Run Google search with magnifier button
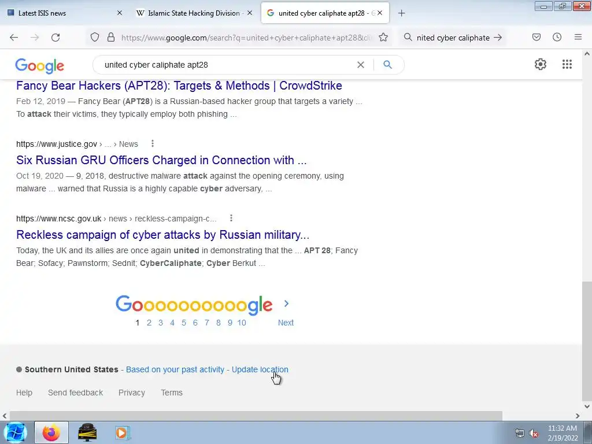 pyautogui.click(x=387, y=65)
